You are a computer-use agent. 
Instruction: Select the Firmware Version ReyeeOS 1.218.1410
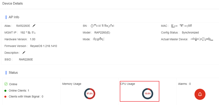(x=44, y=46)
